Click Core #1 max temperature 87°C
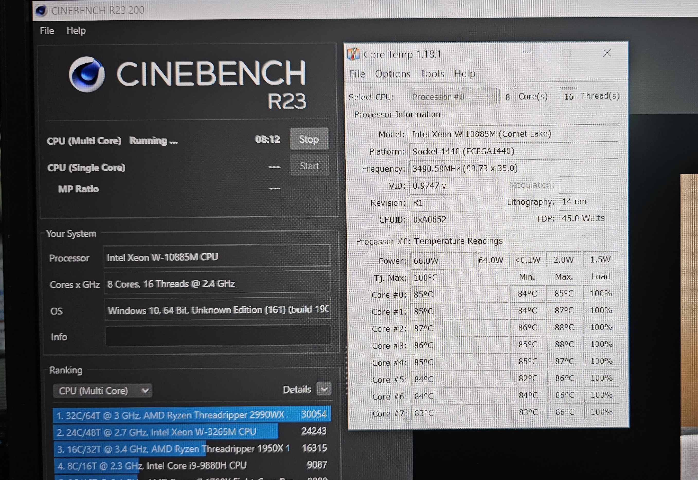 (564, 310)
